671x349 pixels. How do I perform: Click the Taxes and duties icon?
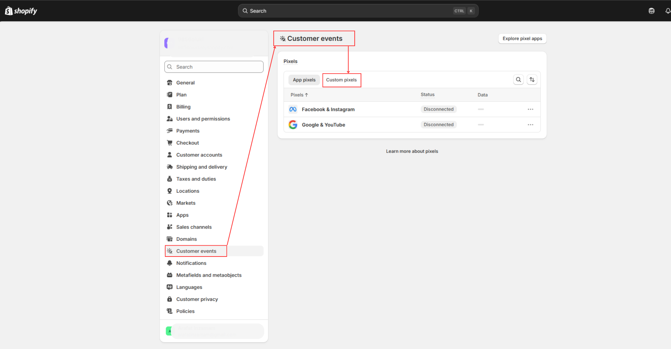[x=169, y=179]
